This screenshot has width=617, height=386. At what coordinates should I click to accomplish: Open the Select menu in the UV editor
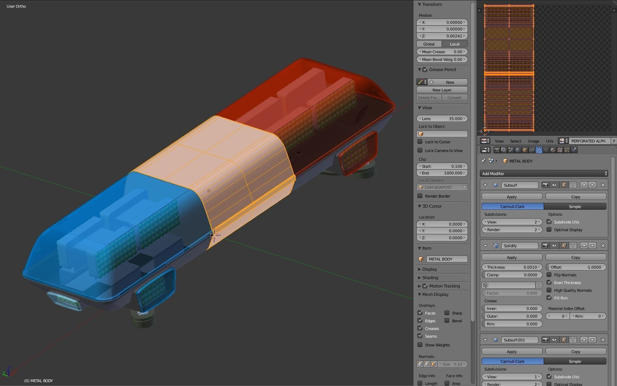(515, 141)
